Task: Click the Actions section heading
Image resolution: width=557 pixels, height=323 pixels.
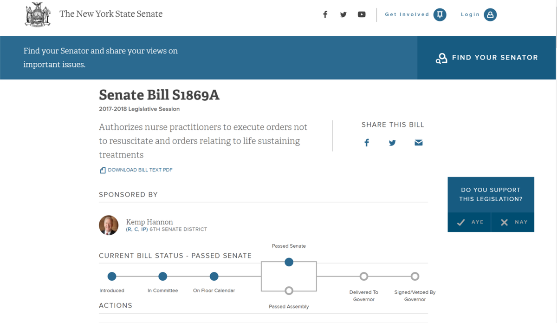Action: (x=116, y=305)
